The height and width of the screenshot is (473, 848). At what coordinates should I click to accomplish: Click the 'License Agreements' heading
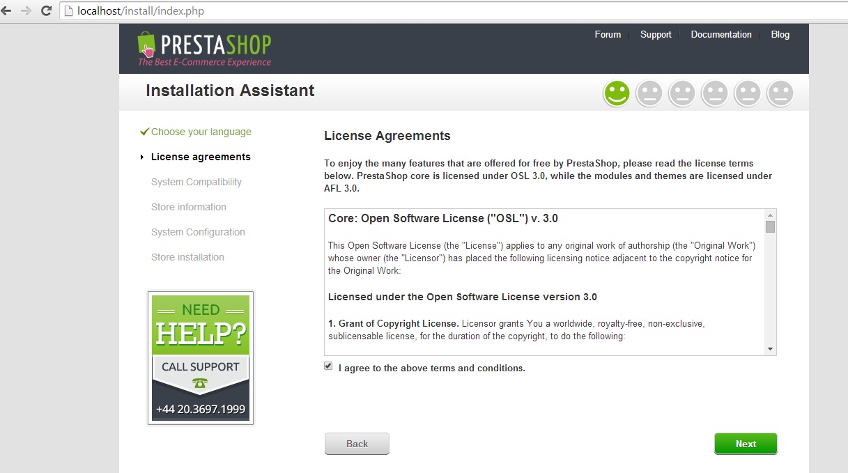tap(387, 136)
